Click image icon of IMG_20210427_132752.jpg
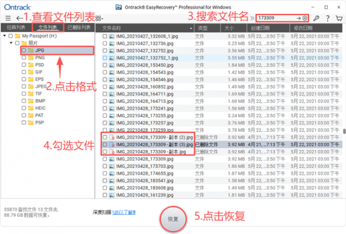 (x=112, y=51)
